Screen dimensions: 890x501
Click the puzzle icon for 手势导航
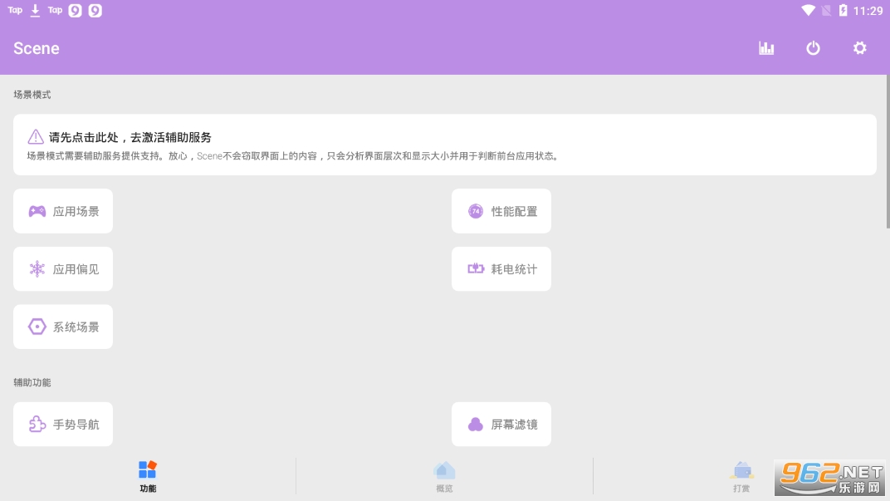37,425
